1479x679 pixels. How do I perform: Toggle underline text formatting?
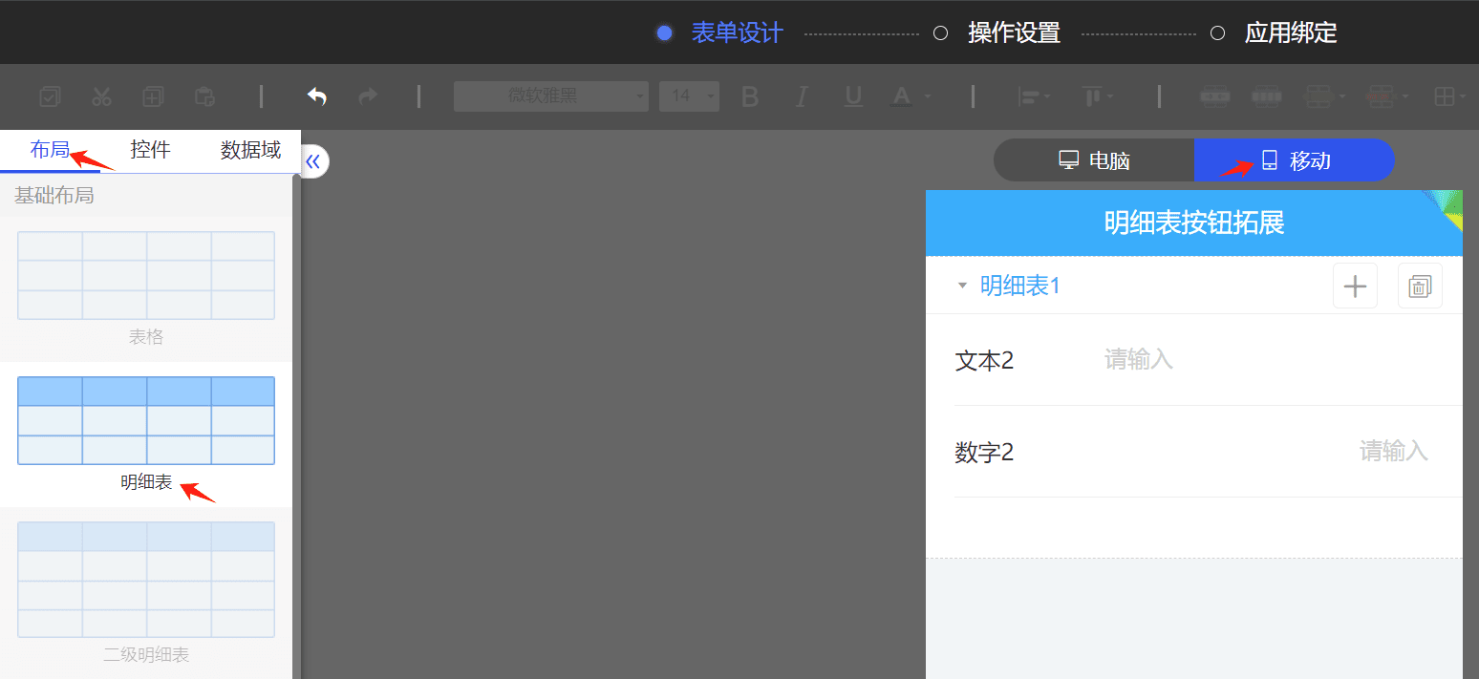coord(853,96)
